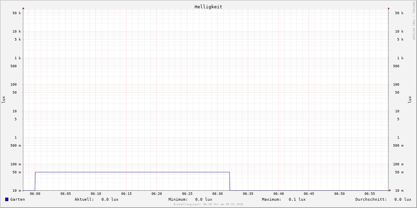Click the Maximum: label
Screen dimensions: 417x208
272,199
